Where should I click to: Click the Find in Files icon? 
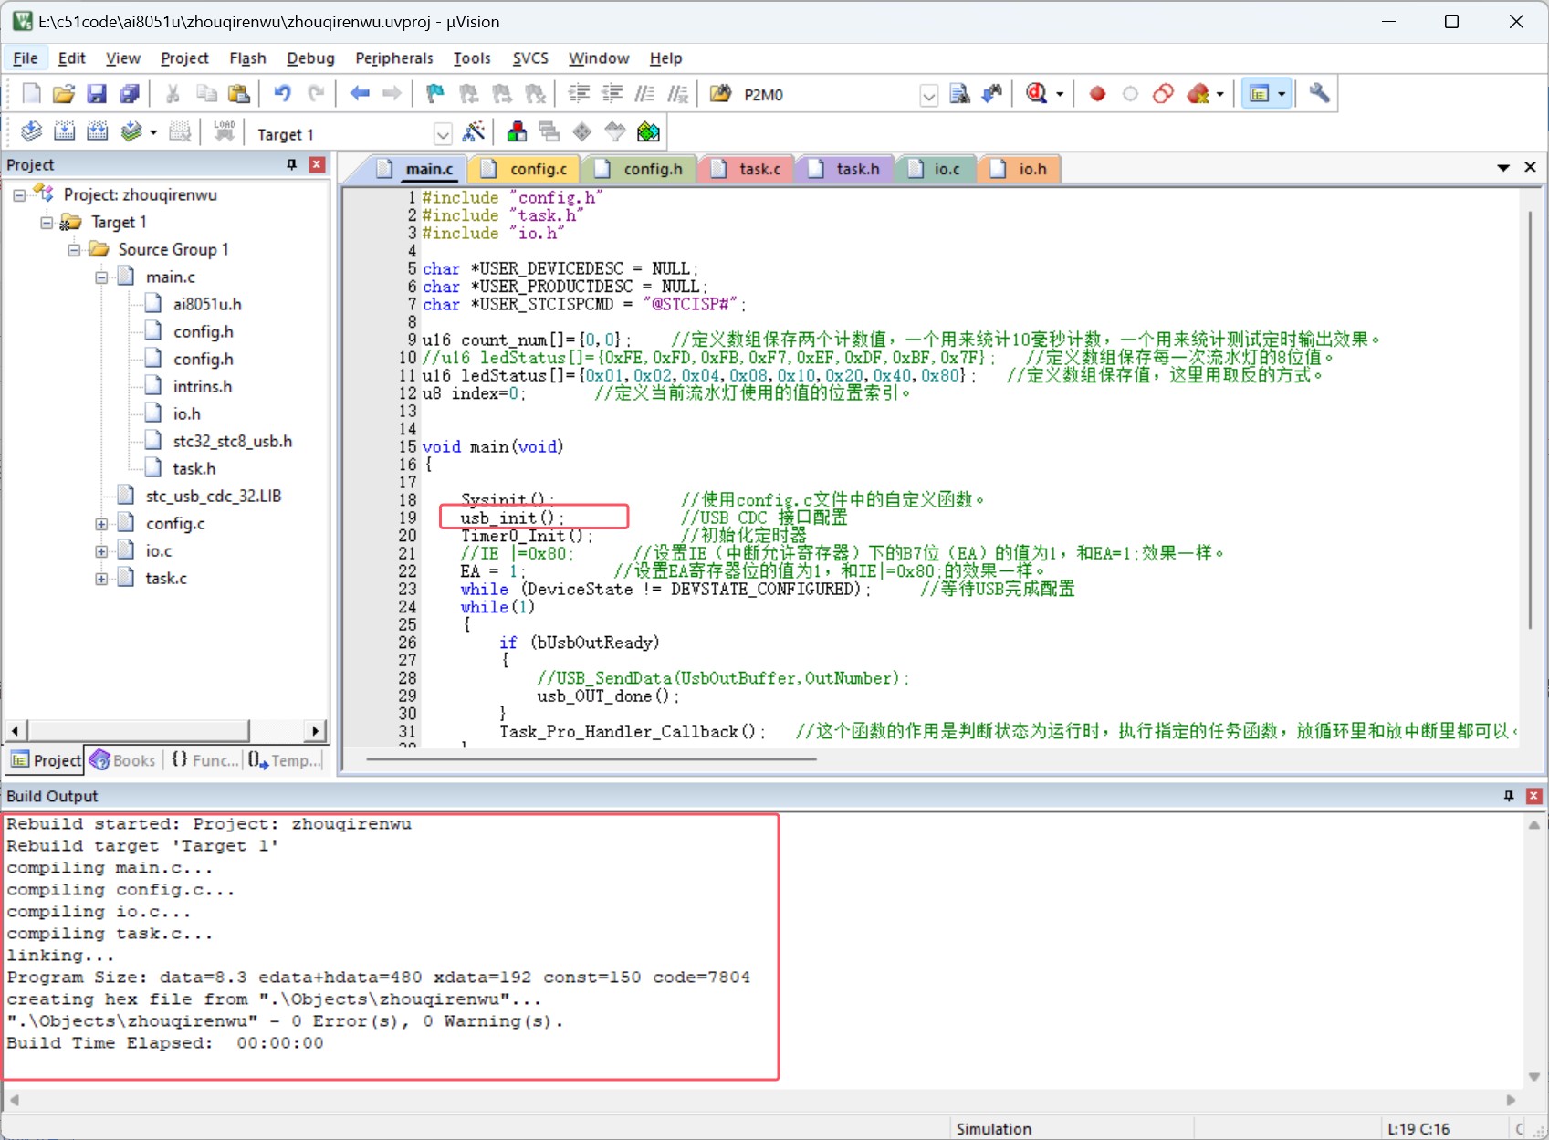click(x=721, y=94)
